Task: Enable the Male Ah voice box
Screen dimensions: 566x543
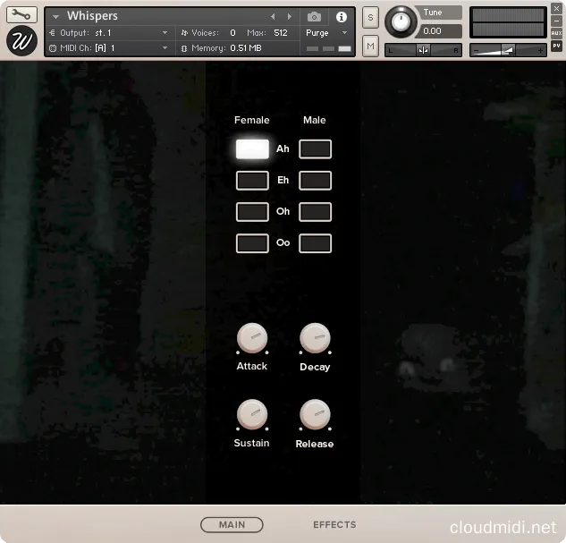Action: pos(315,149)
